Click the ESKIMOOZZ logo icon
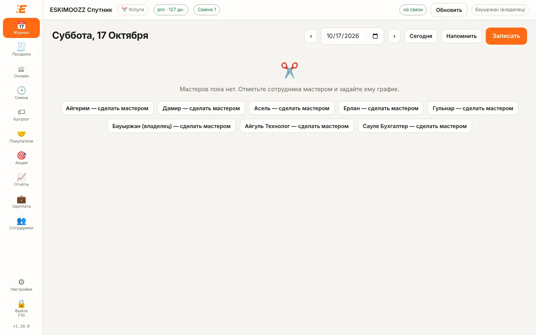The image size is (536, 335). click(21, 9)
